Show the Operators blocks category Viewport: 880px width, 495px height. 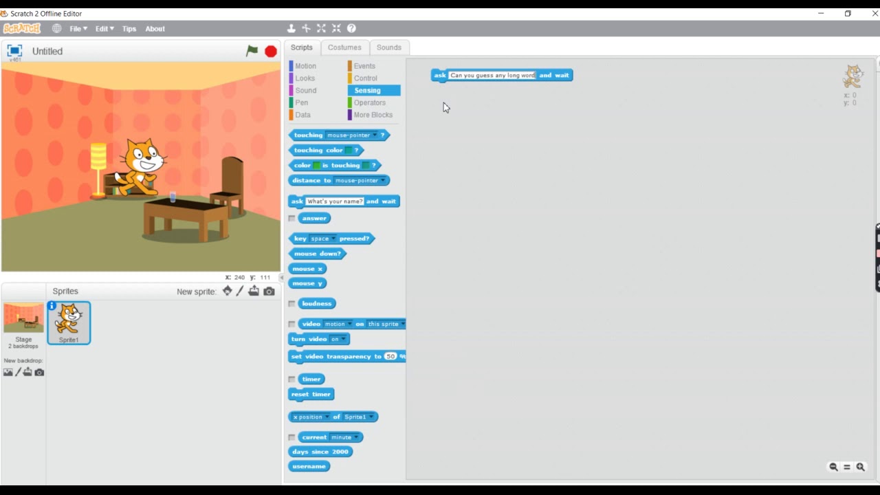coord(369,103)
